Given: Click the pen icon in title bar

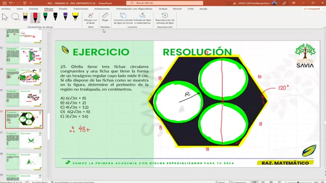Looking at the screenshot, I should point(284,3).
